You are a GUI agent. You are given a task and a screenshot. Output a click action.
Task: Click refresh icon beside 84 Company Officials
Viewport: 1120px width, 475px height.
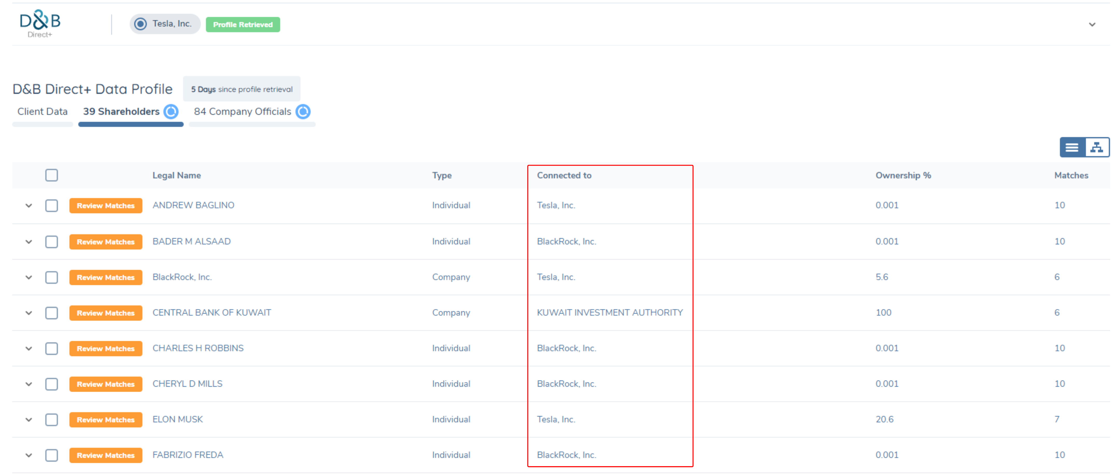(303, 112)
